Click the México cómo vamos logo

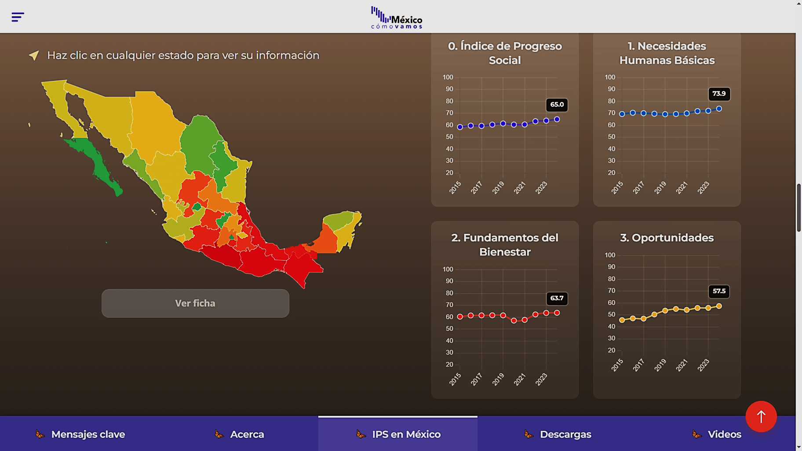pyautogui.click(x=397, y=18)
